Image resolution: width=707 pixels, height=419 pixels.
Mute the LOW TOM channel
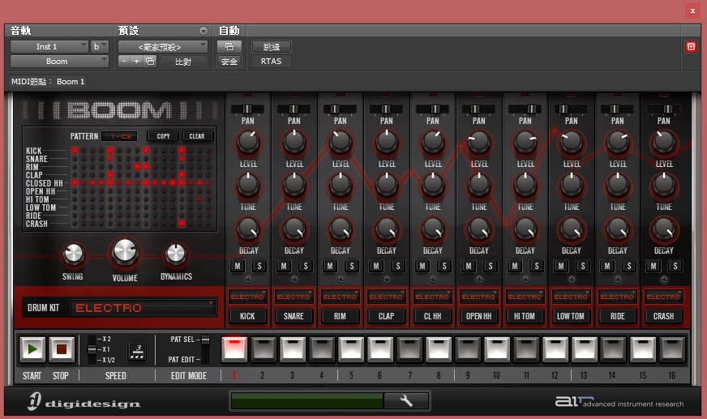[561, 267]
